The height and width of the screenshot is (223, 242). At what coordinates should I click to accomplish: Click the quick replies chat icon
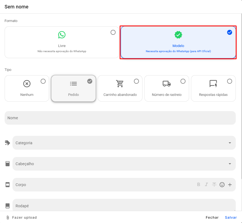pos(213,84)
